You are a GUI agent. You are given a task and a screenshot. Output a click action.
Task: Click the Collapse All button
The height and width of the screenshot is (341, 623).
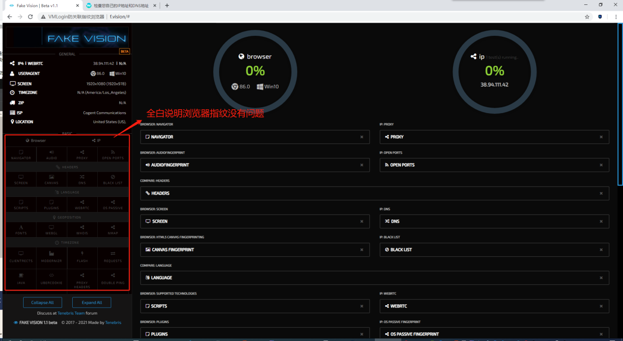click(43, 302)
